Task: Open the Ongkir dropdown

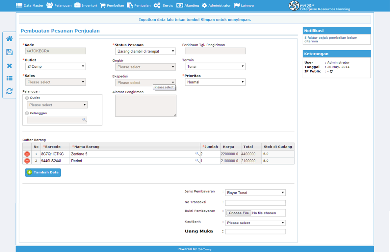Action: pyautogui.click(x=145, y=67)
